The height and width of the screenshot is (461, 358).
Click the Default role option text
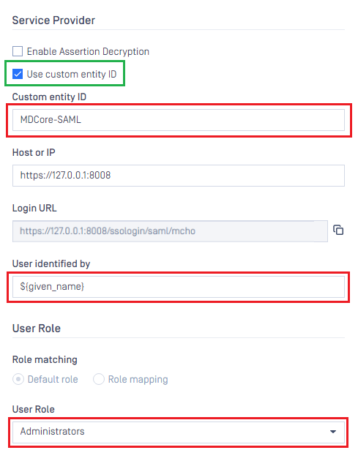(x=53, y=379)
